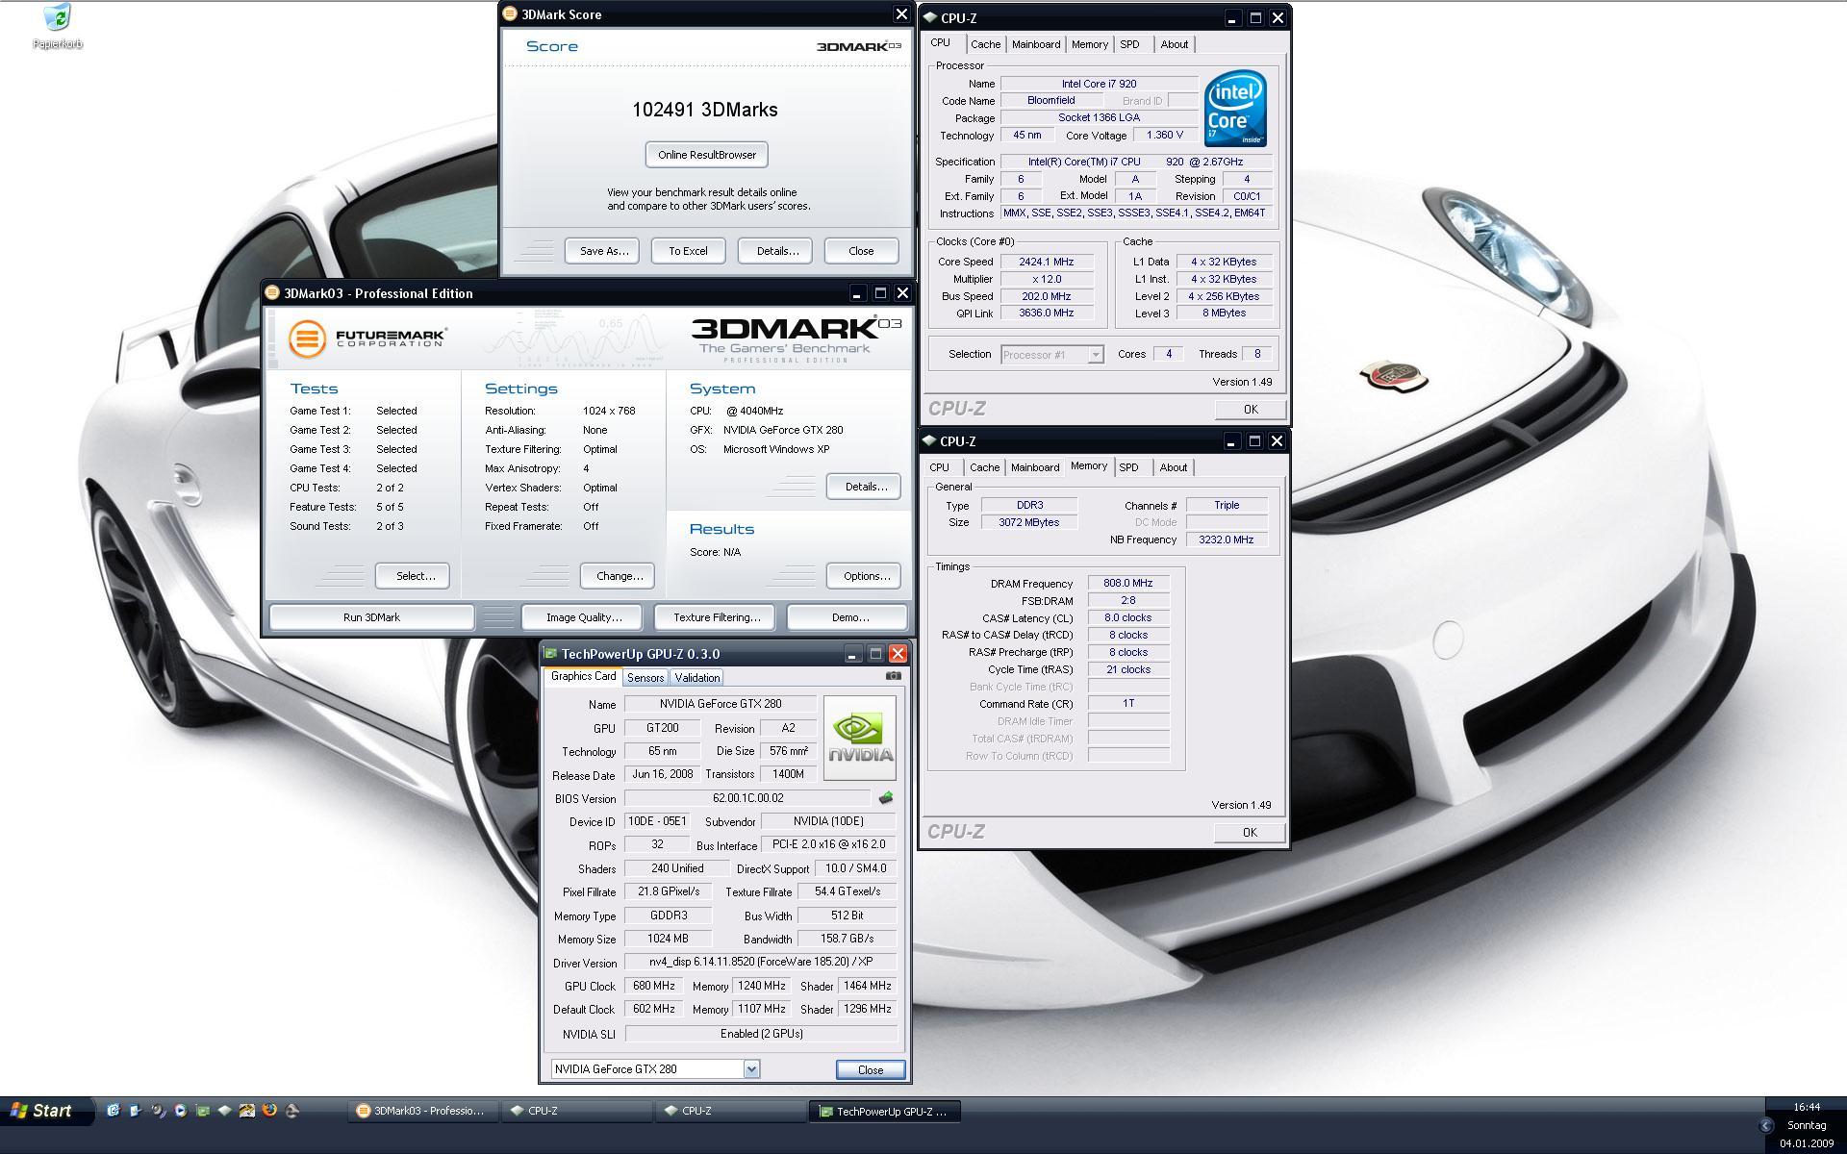Click Save As... in 3DMark Score
This screenshot has height=1154, width=1847.
tap(603, 251)
